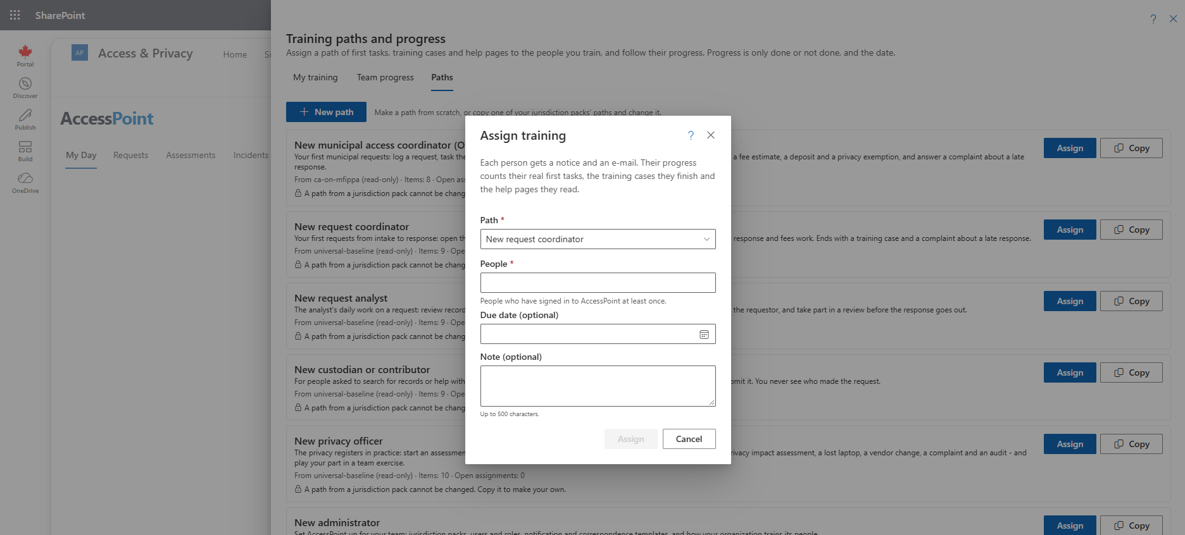The height and width of the screenshot is (535, 1185).
Task: Select the Paths tab
Action: (442, 77)
